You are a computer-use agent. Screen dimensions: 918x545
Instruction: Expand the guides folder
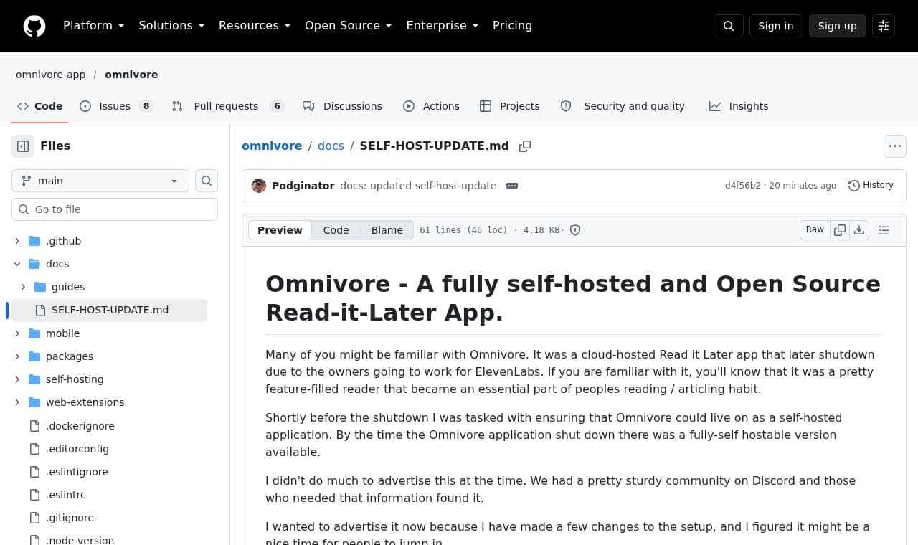23,287
